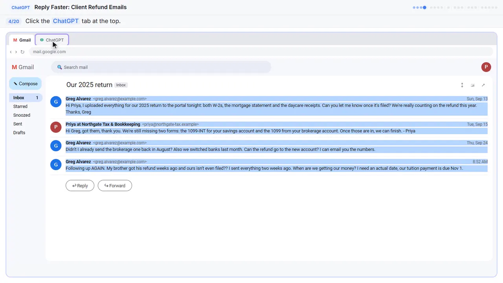Click into the Search mail field
This screenshot has width=503, height=283.
pos(161,67)
